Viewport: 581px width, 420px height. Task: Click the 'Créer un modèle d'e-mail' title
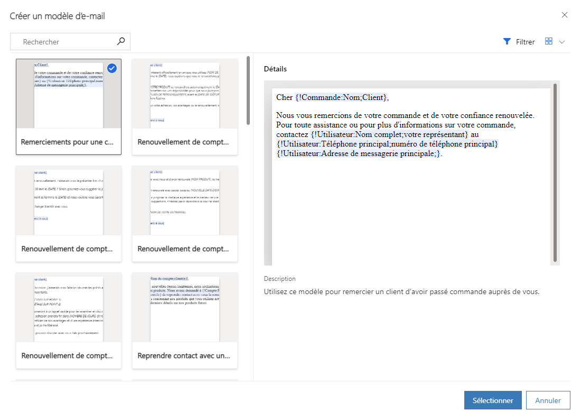click(58, 16)
